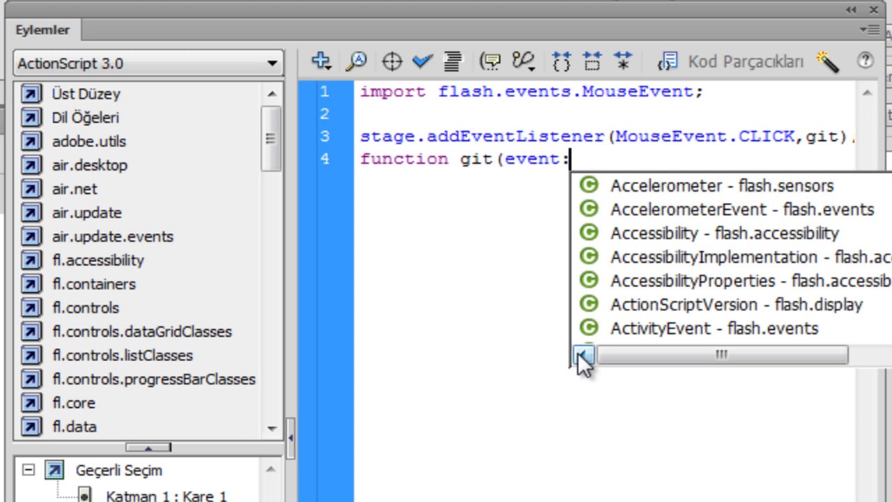Click the insert target path crosshair icon
This screenshot has height=502, width=892.
392,61
